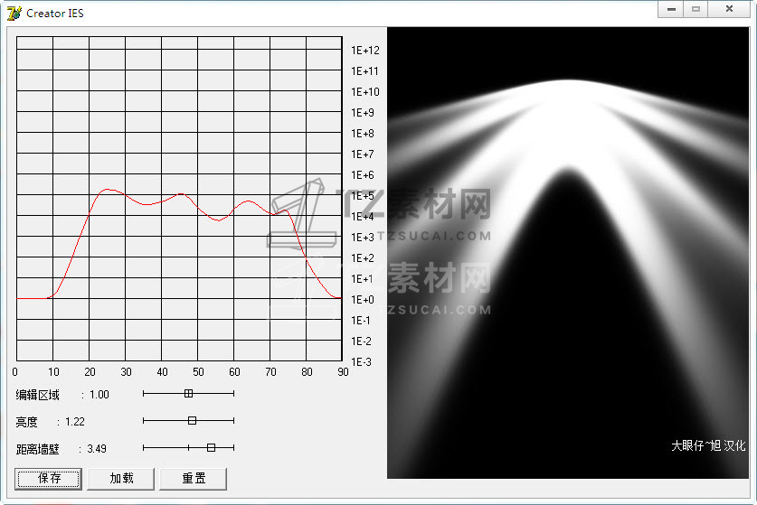Click the 1E-3 axis label
Screen dimensions: 757x505
click(x=361, y=361)
